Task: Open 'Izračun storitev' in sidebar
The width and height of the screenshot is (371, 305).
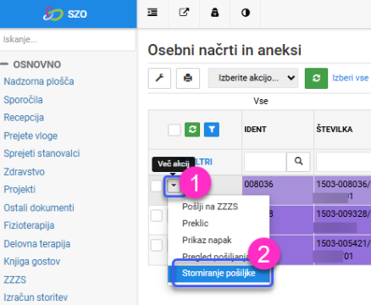Action: click(36, 297)
